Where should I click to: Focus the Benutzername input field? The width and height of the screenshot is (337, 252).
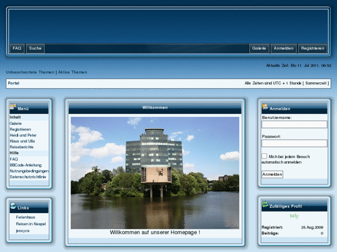point(294,124)
